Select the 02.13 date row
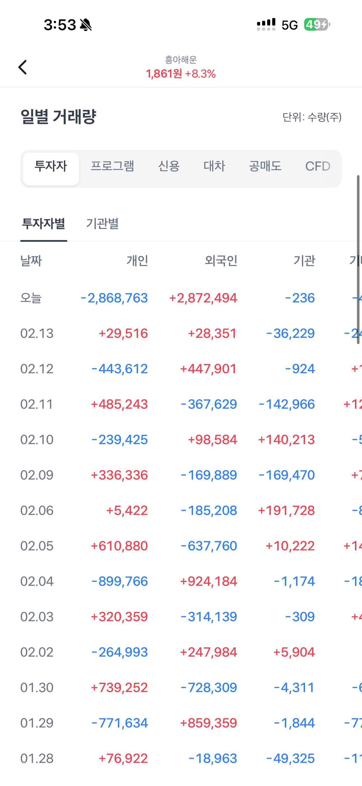Screen dimensions: 362x786 coord(37,333)
